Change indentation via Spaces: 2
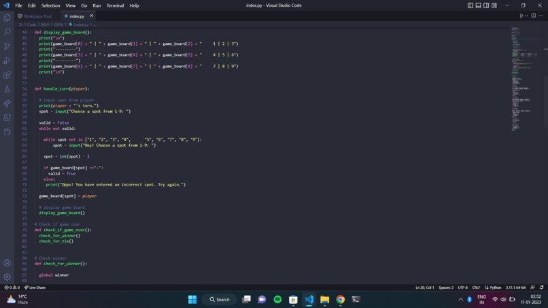The height and width of the screenshot is (308, 548). coord(446,288)
